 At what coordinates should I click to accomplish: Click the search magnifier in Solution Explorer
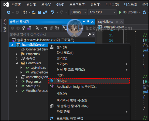click(x=90, y=34)
